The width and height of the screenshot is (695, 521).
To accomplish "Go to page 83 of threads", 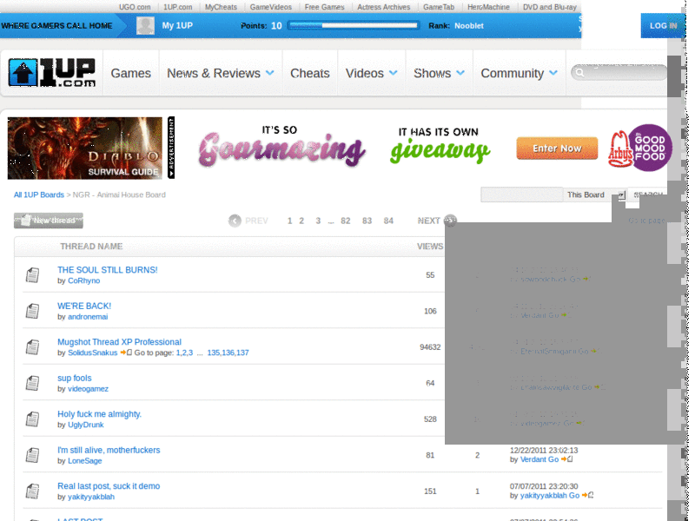I will (x=367, y=221).
